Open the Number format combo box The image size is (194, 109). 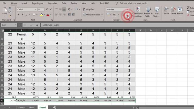(x=117, y=9)
